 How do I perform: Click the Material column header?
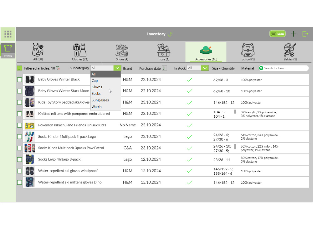click(248, 68)
